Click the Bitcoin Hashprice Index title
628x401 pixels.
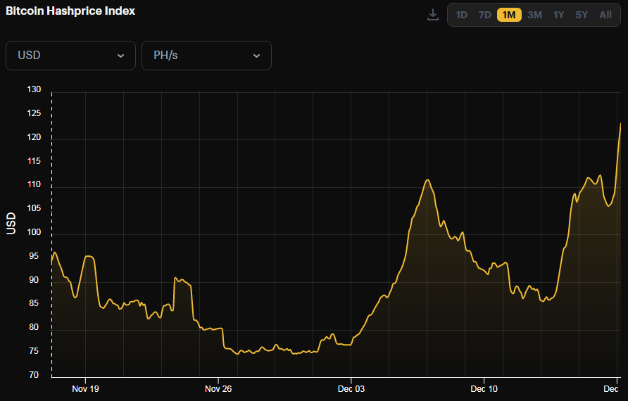coord(70,11)
